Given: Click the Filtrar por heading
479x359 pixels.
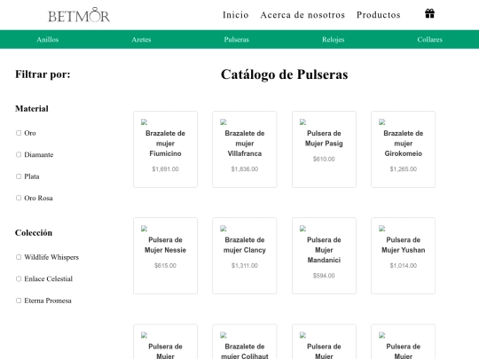Looking at the screenshot, I should coord(43,74).
